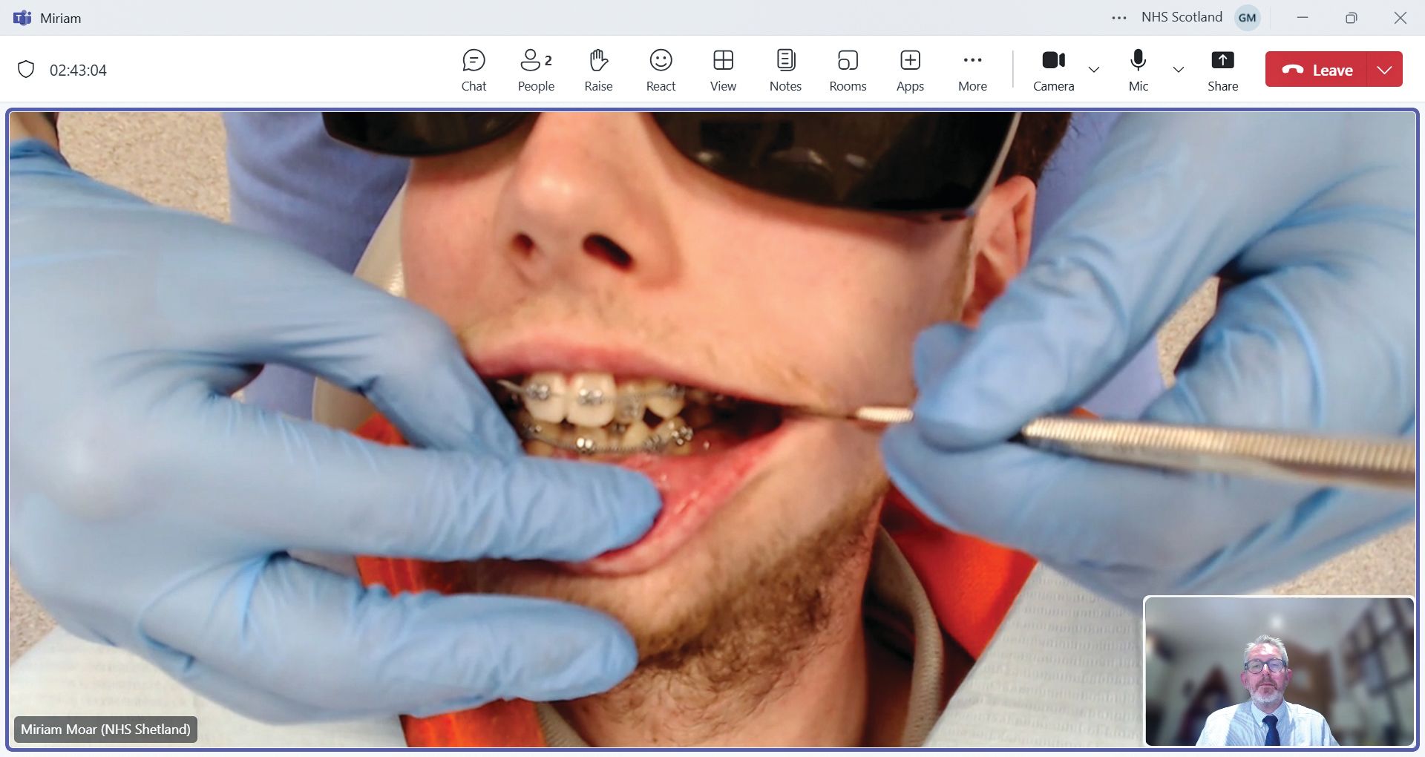Open the React emoji picker
This screenshot has height=757, width=1425.
pyautogui.click(x=661, y=70)
